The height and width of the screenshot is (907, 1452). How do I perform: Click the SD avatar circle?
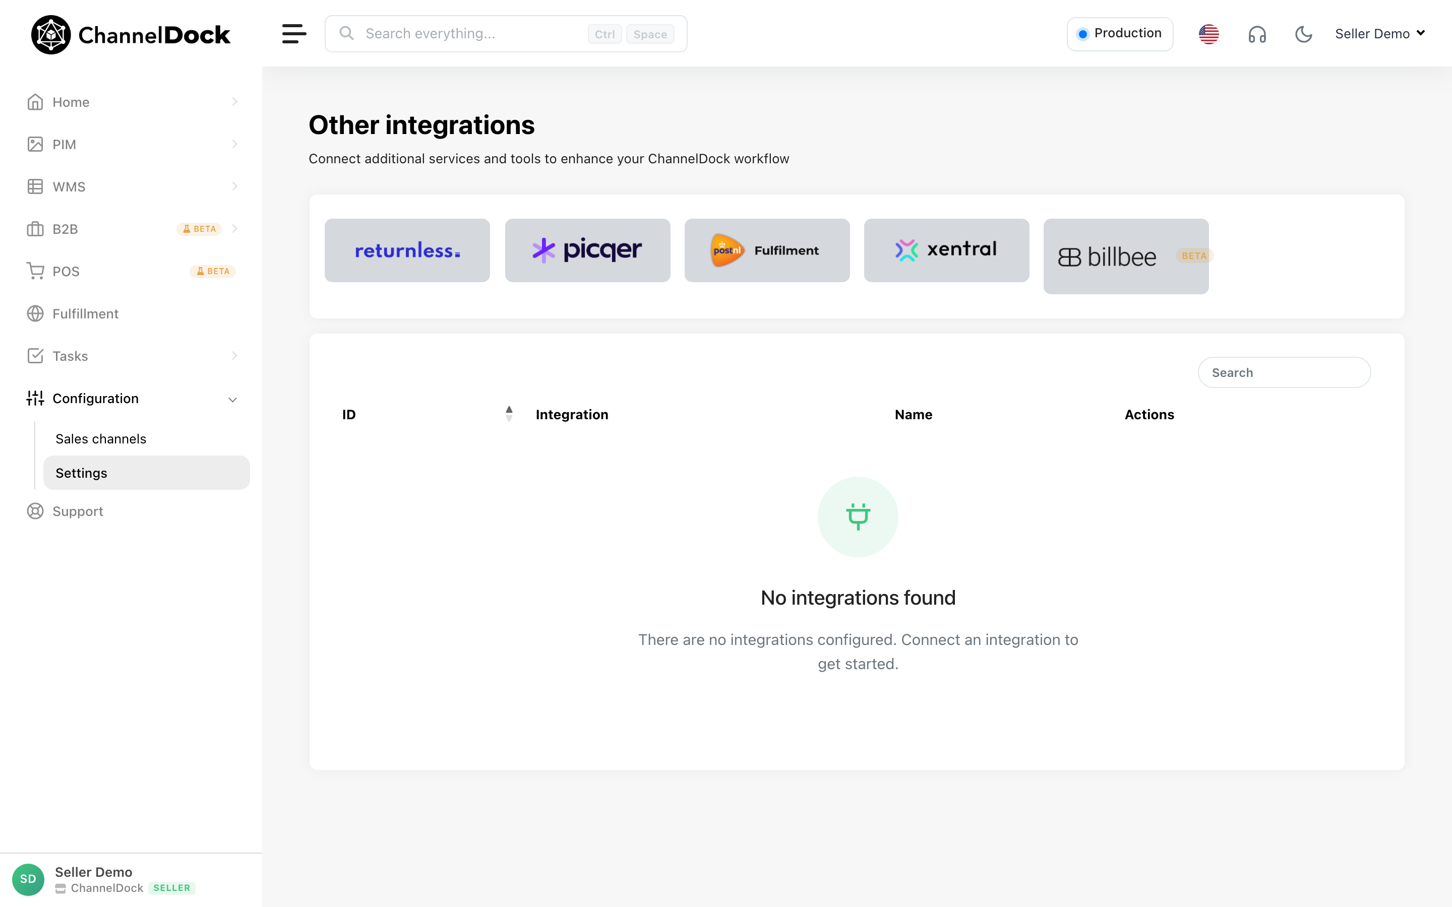(28, 879)
